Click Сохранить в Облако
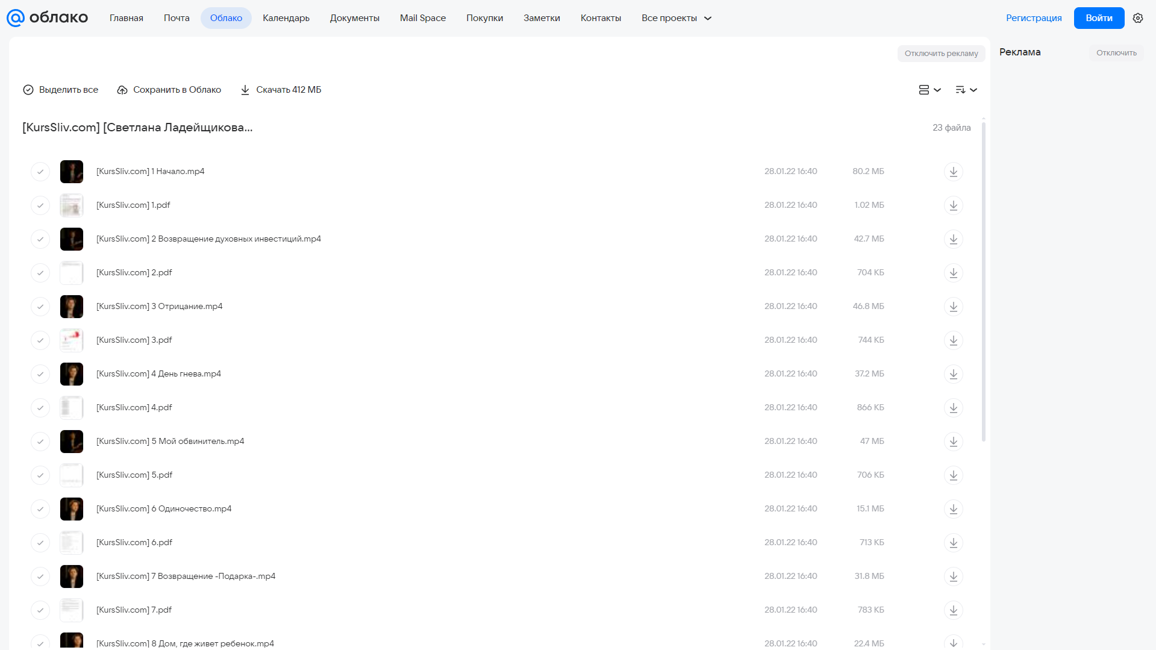1156x650 pixels. [x=169, y=90]
